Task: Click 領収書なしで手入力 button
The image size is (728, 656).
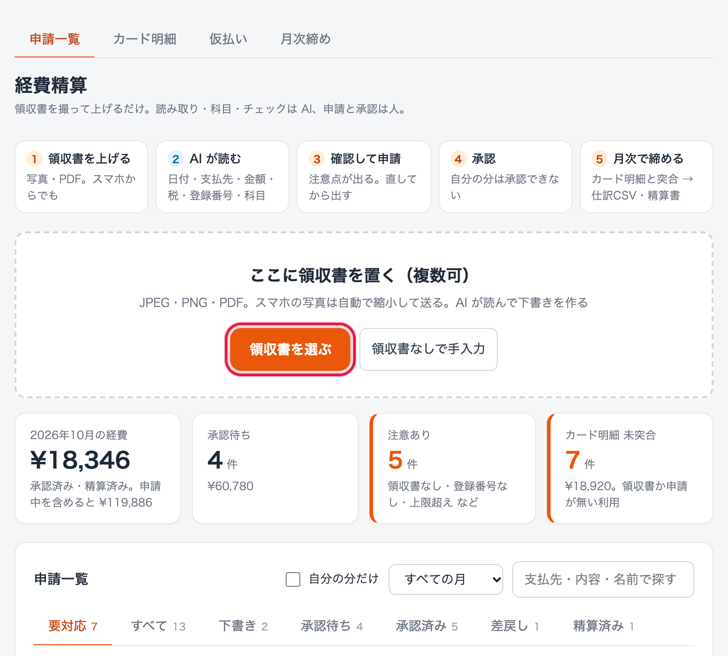Action: point(429,349)
